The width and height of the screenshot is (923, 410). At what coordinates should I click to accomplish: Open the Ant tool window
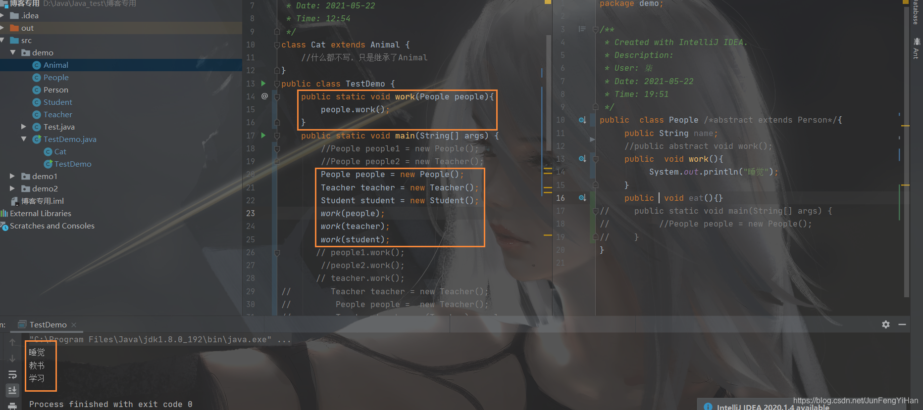pos(917,48)
